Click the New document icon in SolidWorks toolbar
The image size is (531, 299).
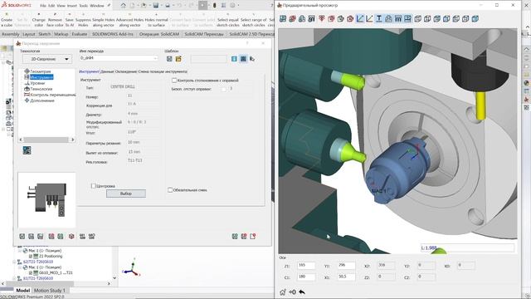(x=132, y=6)
